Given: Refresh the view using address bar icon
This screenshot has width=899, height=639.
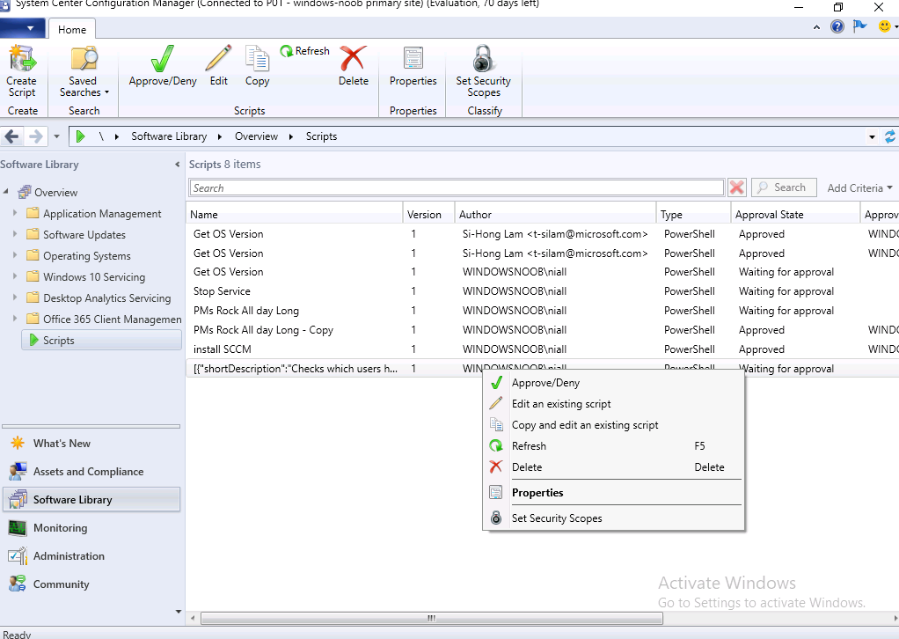Looking at the screenshot, I should click(890, 136).
